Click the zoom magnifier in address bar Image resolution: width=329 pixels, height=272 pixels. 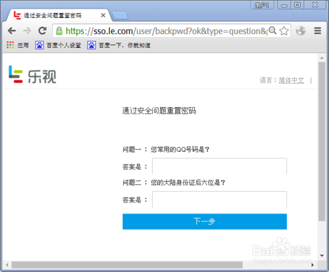[x=272, y=30]
